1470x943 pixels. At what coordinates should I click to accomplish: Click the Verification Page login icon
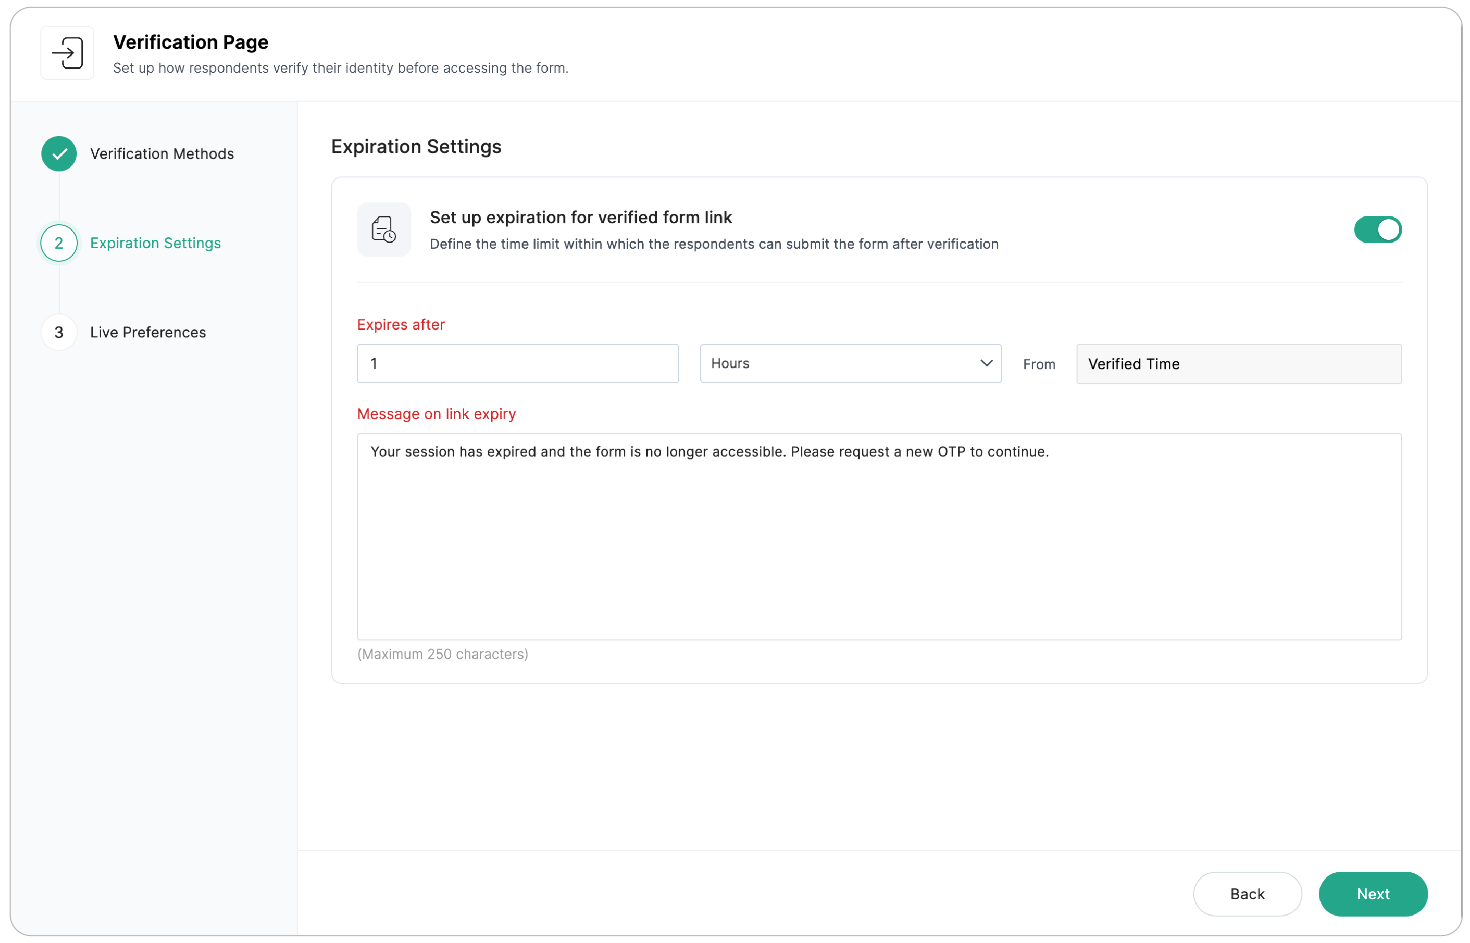[x=67, y=53]
